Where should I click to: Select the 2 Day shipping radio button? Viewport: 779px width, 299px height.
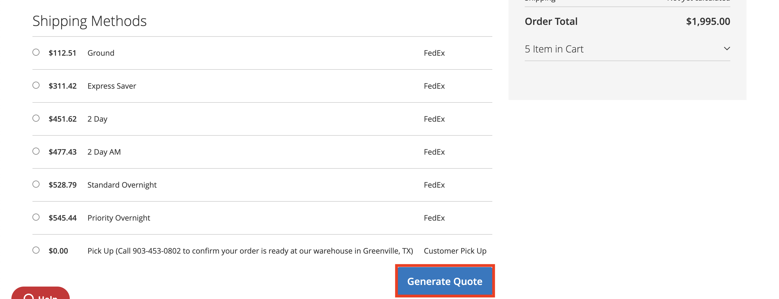pos(36,118)
